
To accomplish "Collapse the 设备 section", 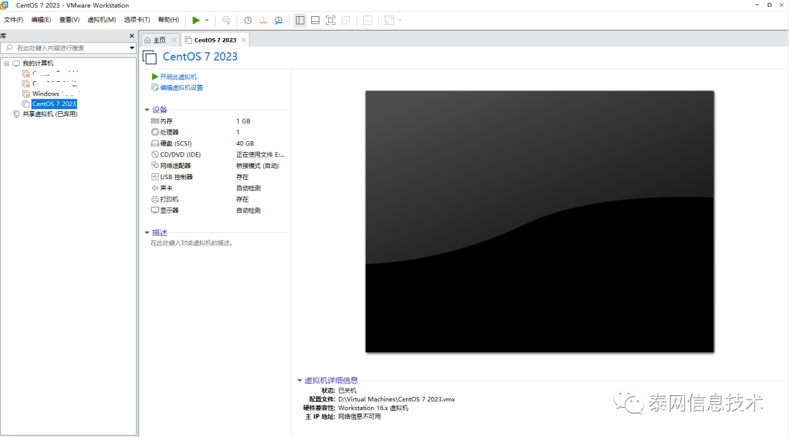I will click(147, 110).
